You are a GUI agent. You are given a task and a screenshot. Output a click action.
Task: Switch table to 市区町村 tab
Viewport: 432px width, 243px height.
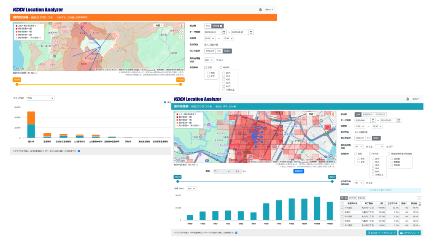tap(352, 198)
